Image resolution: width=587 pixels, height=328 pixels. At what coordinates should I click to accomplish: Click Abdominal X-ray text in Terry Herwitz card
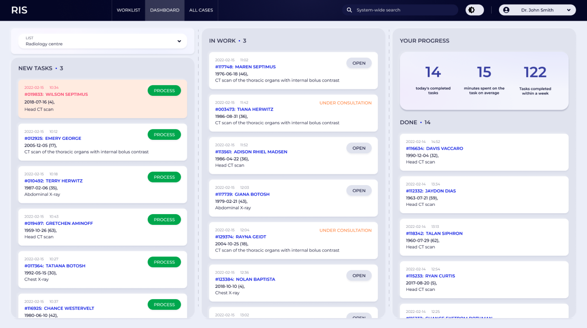coord(42,195)
